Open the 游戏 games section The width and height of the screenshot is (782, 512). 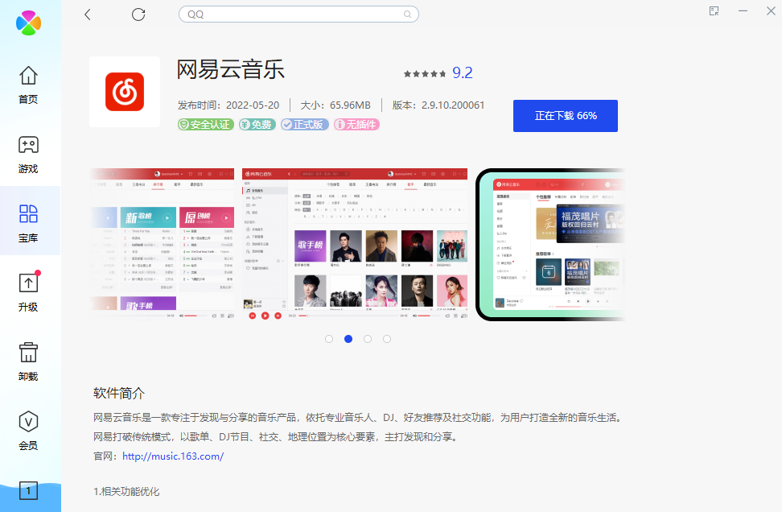[x=28, y=155]
